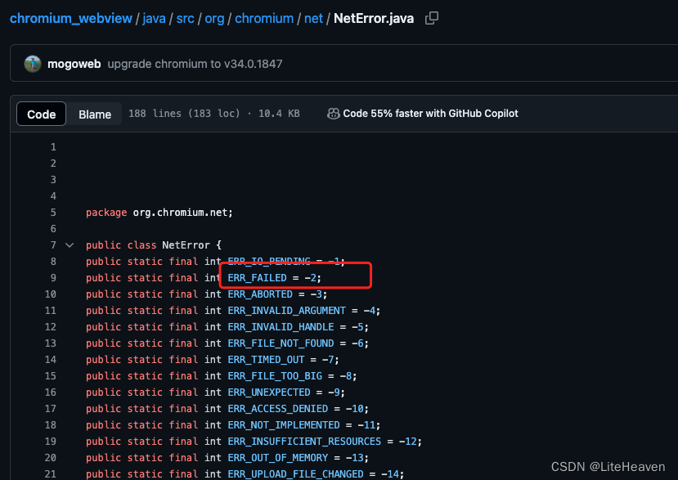
Task: Collapse the NetError class fold arrow
Action: [69, 244]
